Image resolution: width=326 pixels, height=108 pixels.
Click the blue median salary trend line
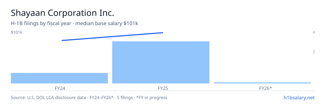click(x=112, y=36)
